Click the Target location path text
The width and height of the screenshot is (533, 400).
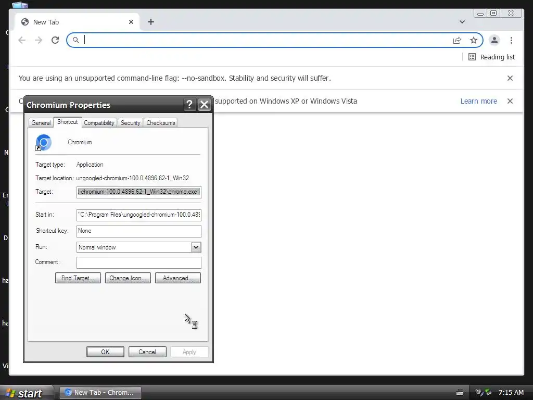(x=133, y=178)
